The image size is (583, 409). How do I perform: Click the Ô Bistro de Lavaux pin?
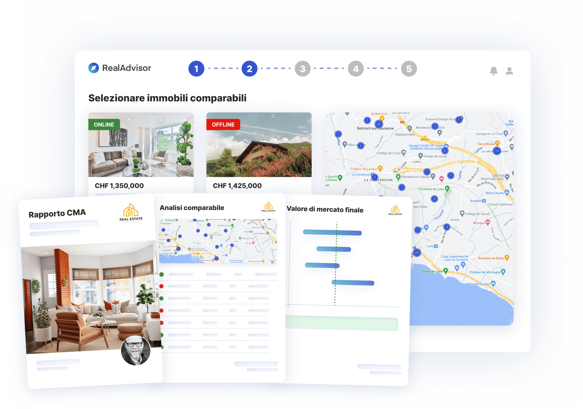click(380, 168)
